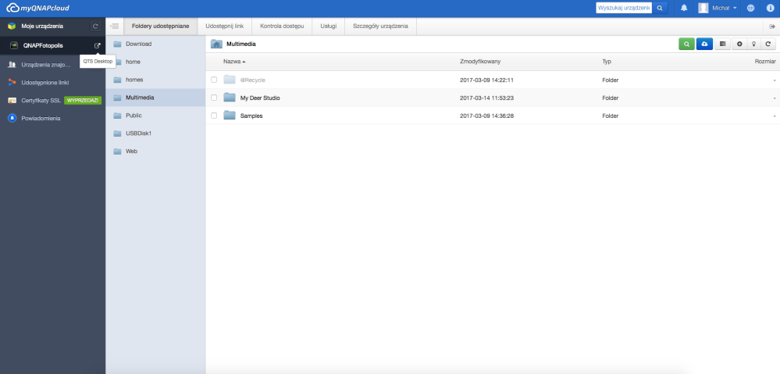Click the sign-out arrow icon beside tabs
This screenshot has width=780, height=374.
point(772,27)
